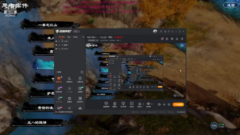Toggle the lock on the 文本 1 source
The width and height of the screenshot is (240, 135).
pos(59,49)
